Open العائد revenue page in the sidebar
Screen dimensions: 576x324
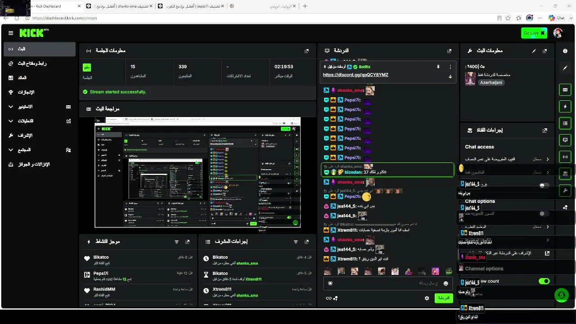pyautogui.click(x=40, y=78)
